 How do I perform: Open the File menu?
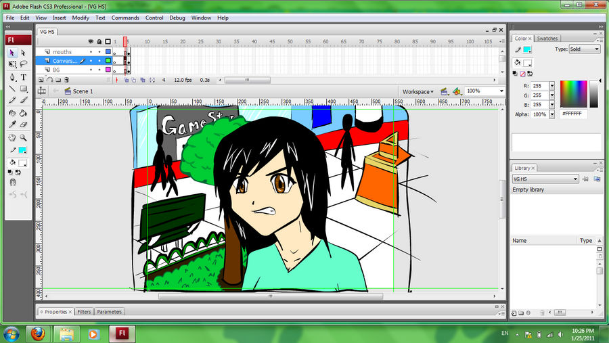coord(10,18)
